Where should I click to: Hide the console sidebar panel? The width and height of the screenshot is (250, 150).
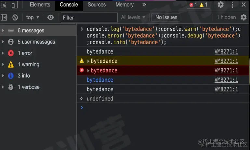[4, 18]
